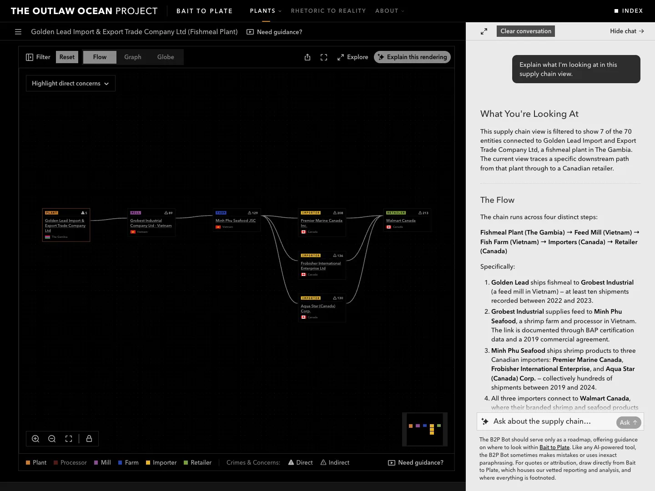The width and height of the screenshot is (655, 491).
Task: Click the minimap overview thumbnail
Action: coord(425,429)
